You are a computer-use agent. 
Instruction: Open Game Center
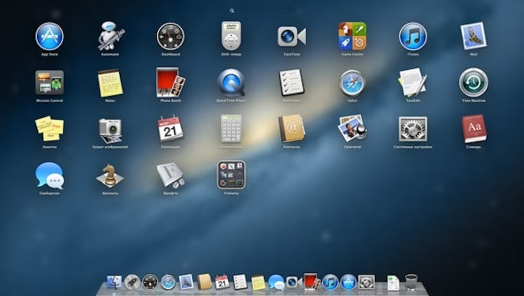pos(353,37)
